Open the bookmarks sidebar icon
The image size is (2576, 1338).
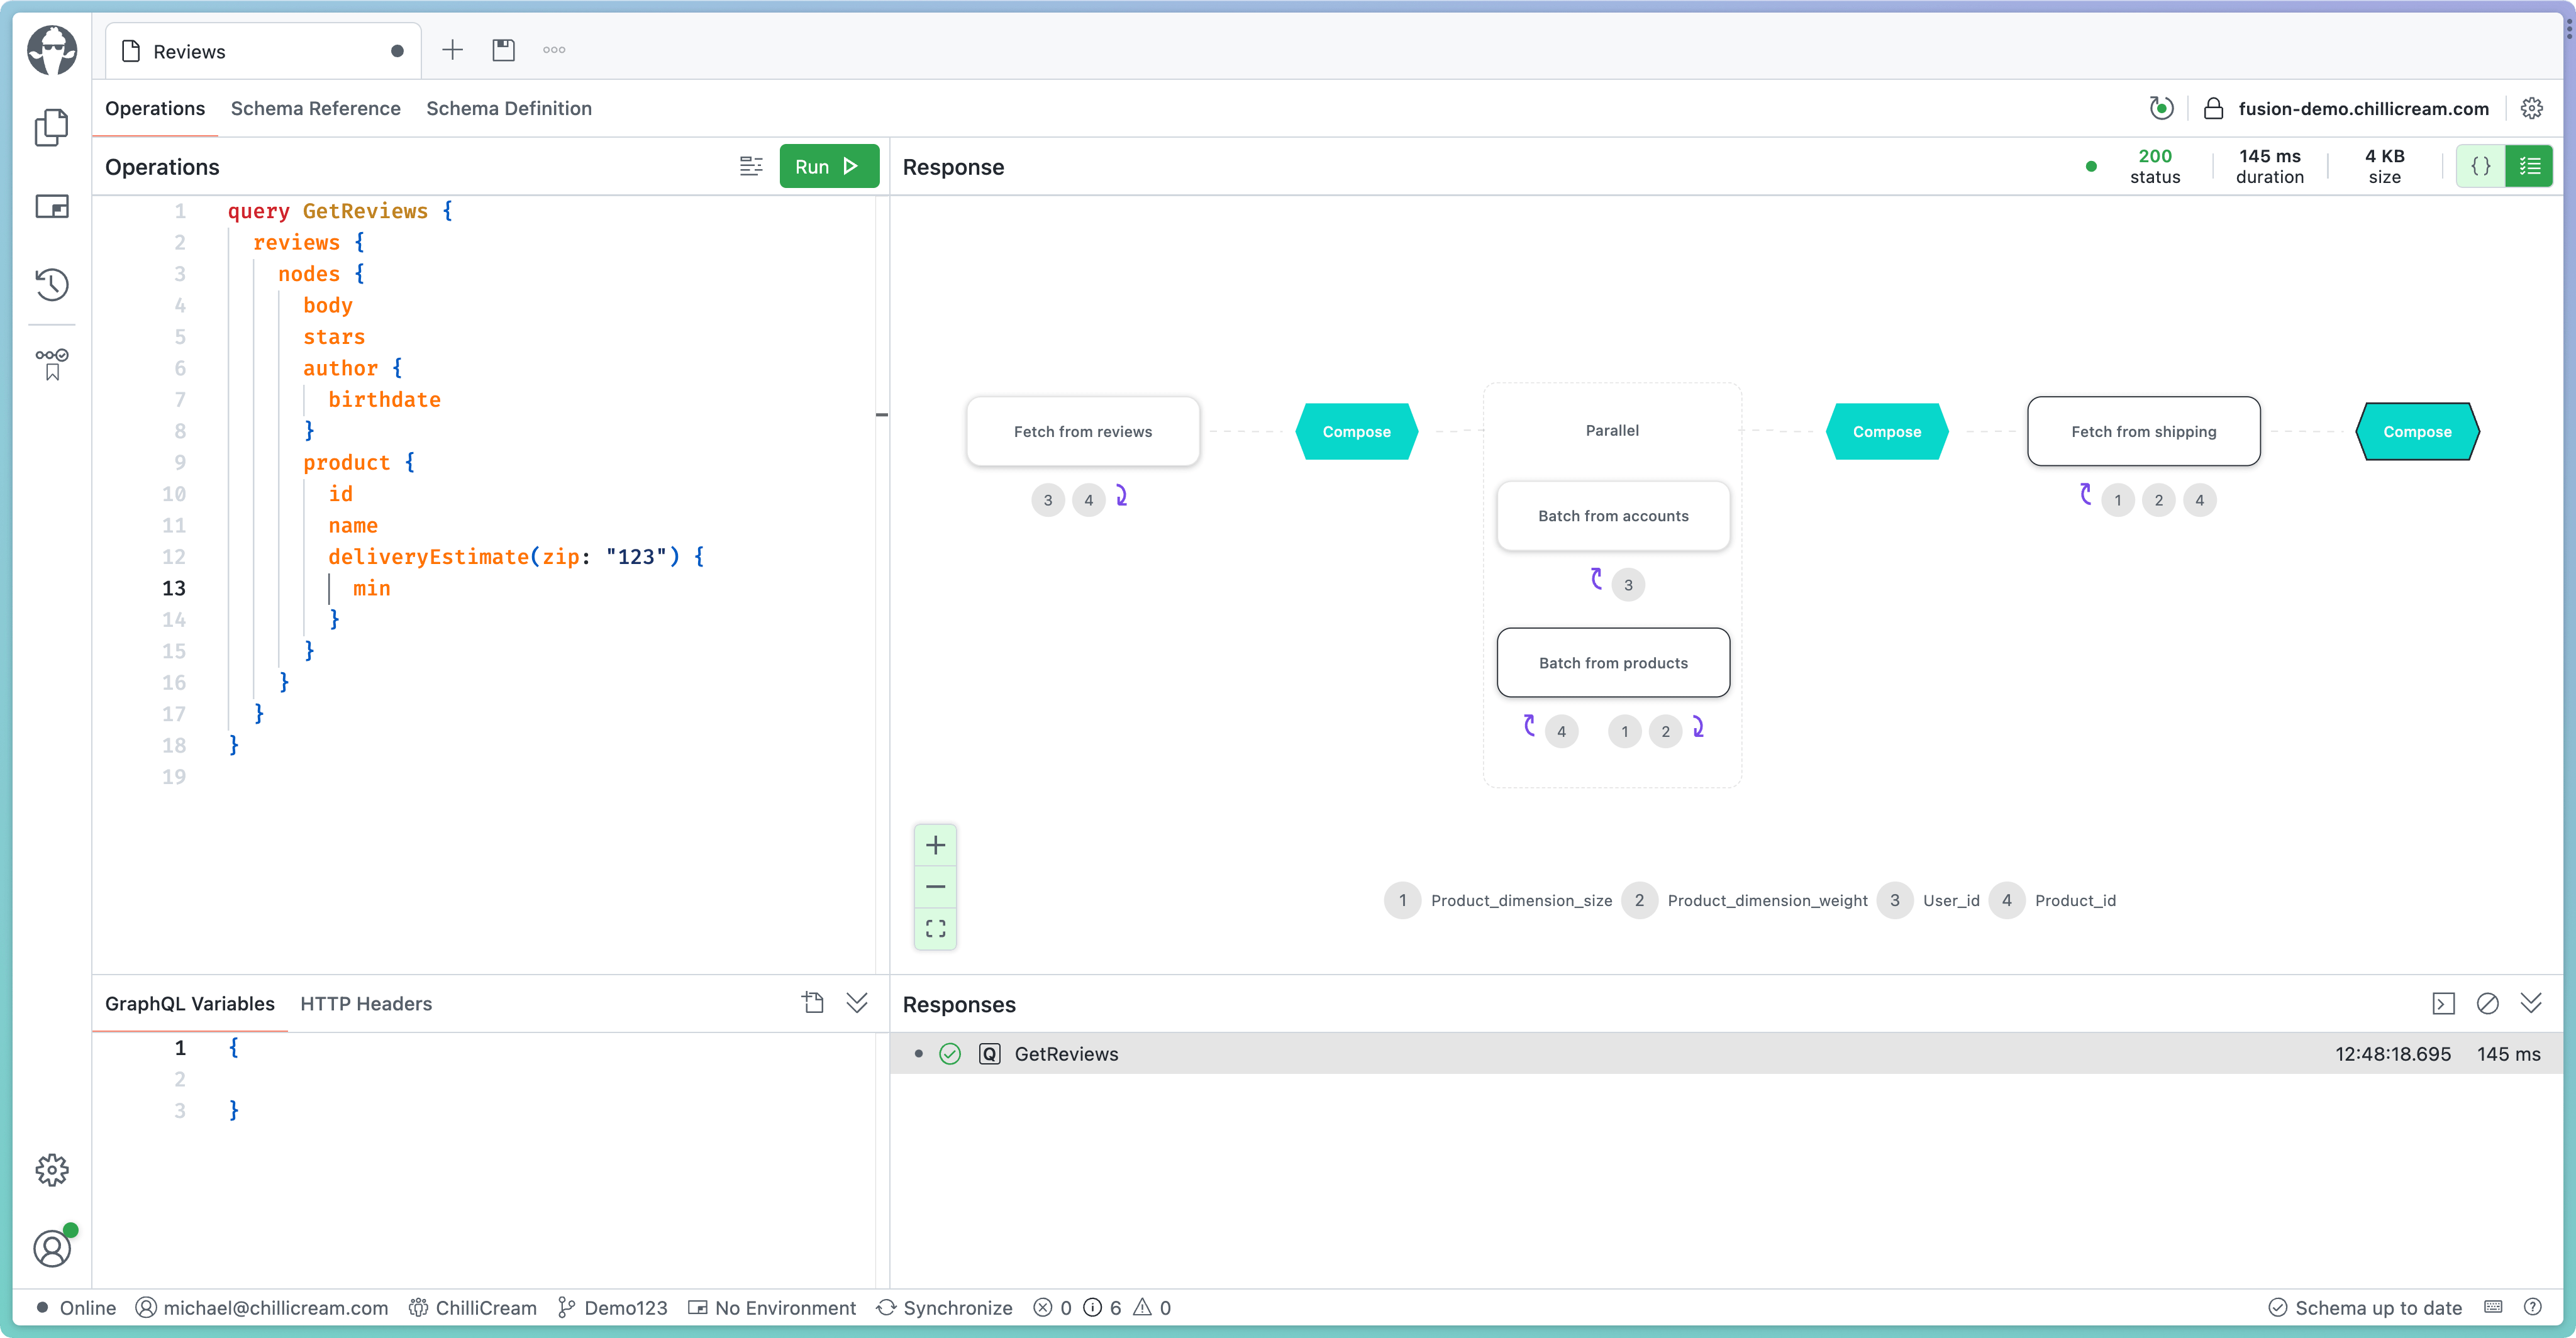coord(52,364)
